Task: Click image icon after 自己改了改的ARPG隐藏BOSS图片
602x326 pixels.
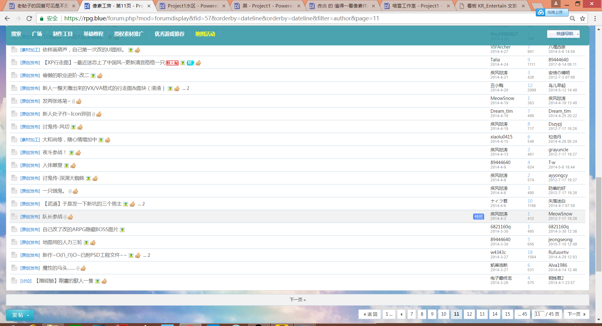Action: pos(122,230)
